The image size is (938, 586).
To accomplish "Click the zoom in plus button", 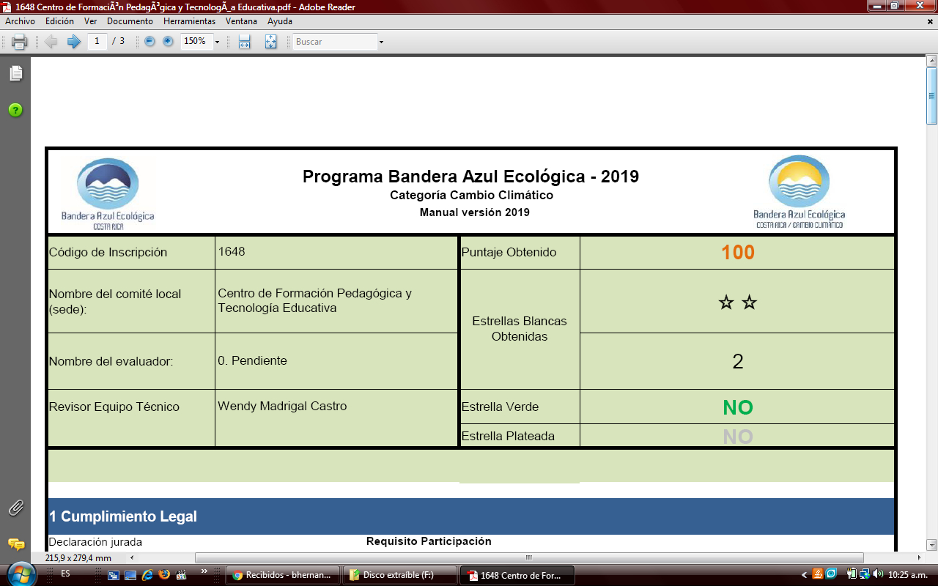I will (x=168, y=42).
